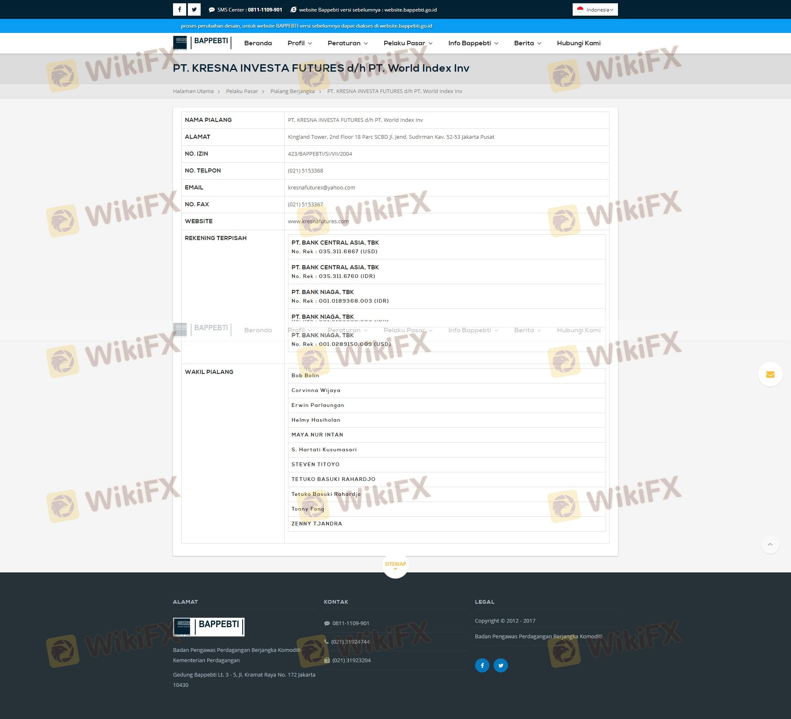791x719 pixels.
Task: Click the footer Facebook circle icon
Action: click(x=482, y=665)
